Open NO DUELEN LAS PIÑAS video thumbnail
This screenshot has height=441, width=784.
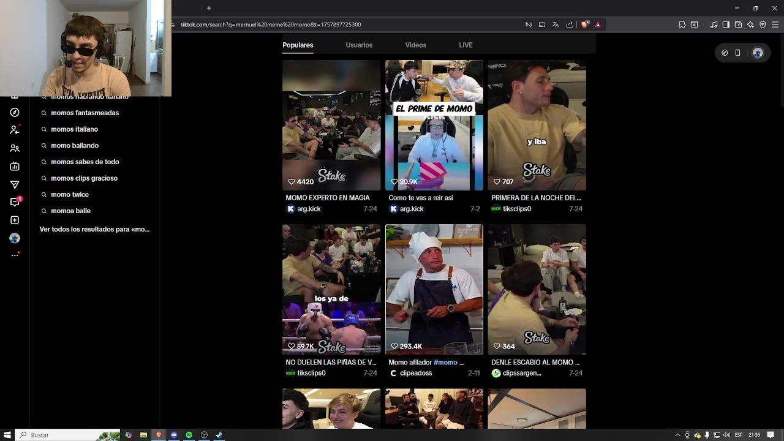[331, 289]
